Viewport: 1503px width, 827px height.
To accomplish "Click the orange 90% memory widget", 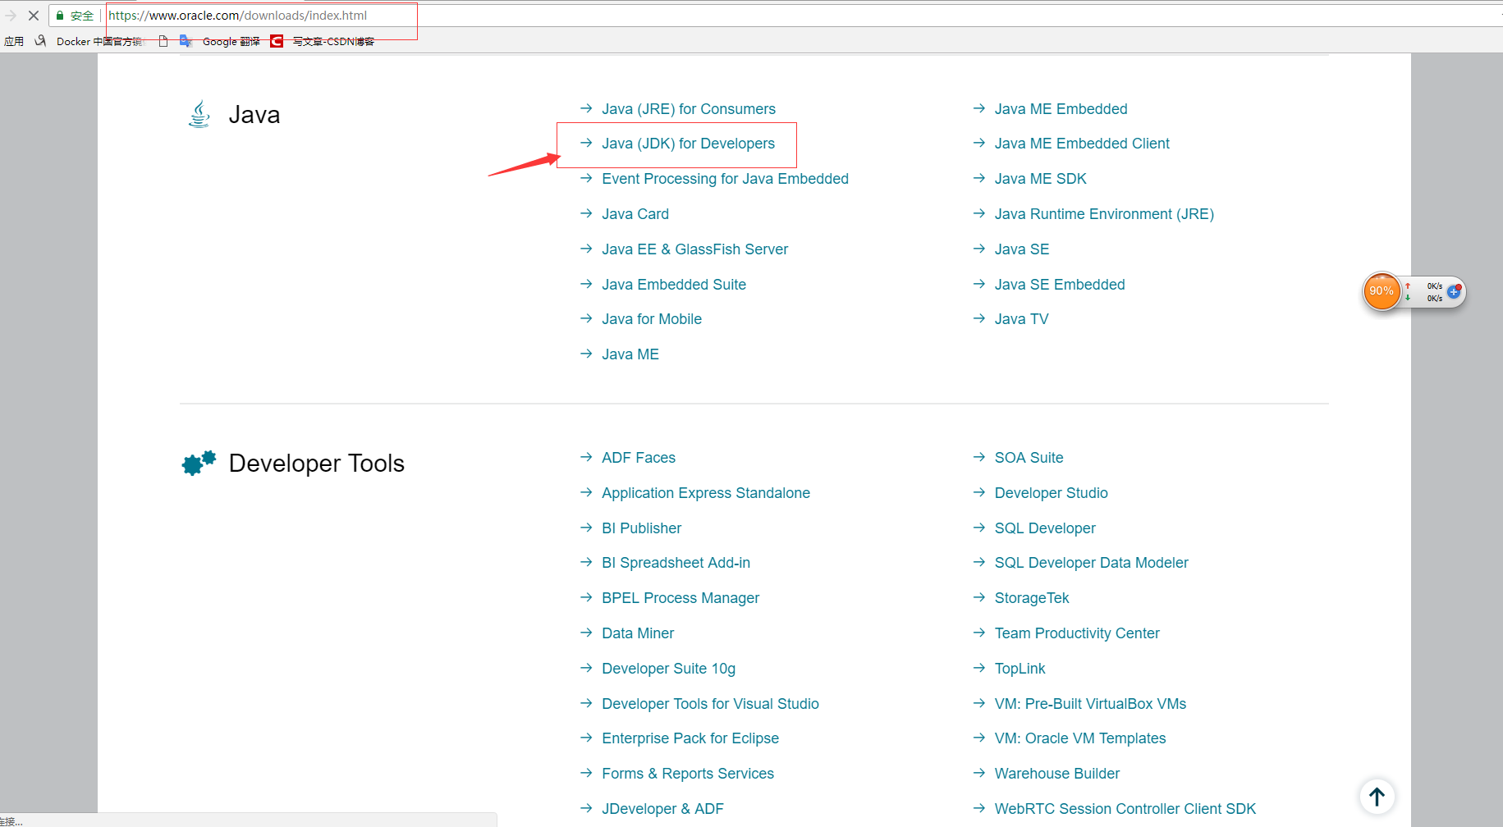I will tap(1382, 291).
